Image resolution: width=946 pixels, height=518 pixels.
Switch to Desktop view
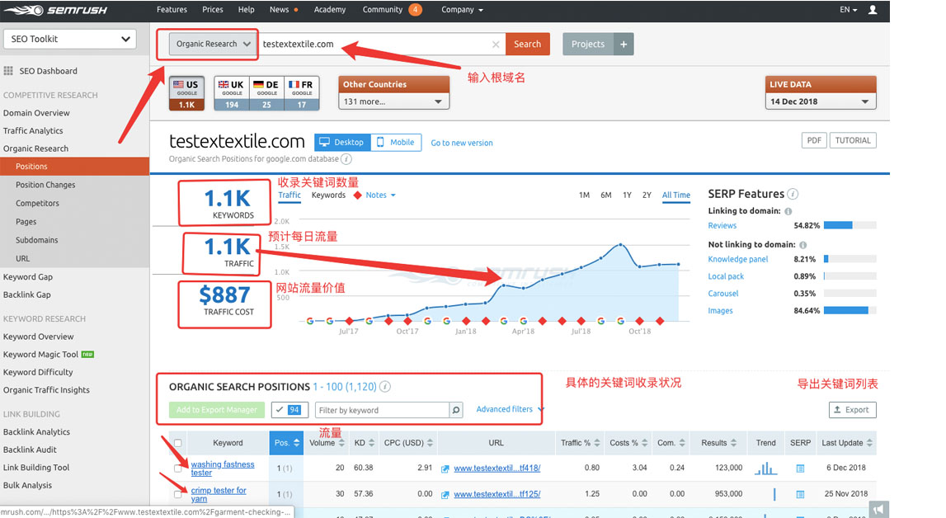click(x=342, y=143)
